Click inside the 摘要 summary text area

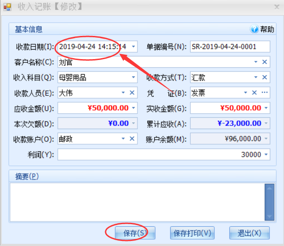137,201
